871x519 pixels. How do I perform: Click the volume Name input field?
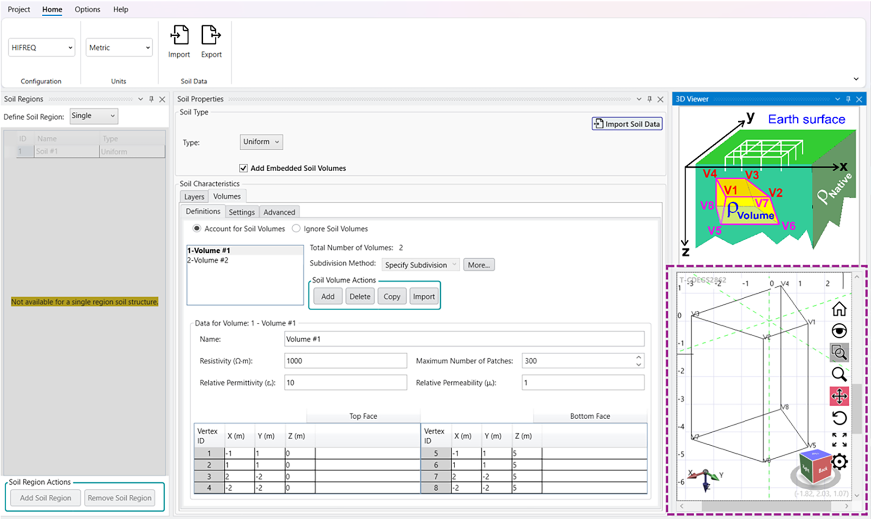pos(464,339)
